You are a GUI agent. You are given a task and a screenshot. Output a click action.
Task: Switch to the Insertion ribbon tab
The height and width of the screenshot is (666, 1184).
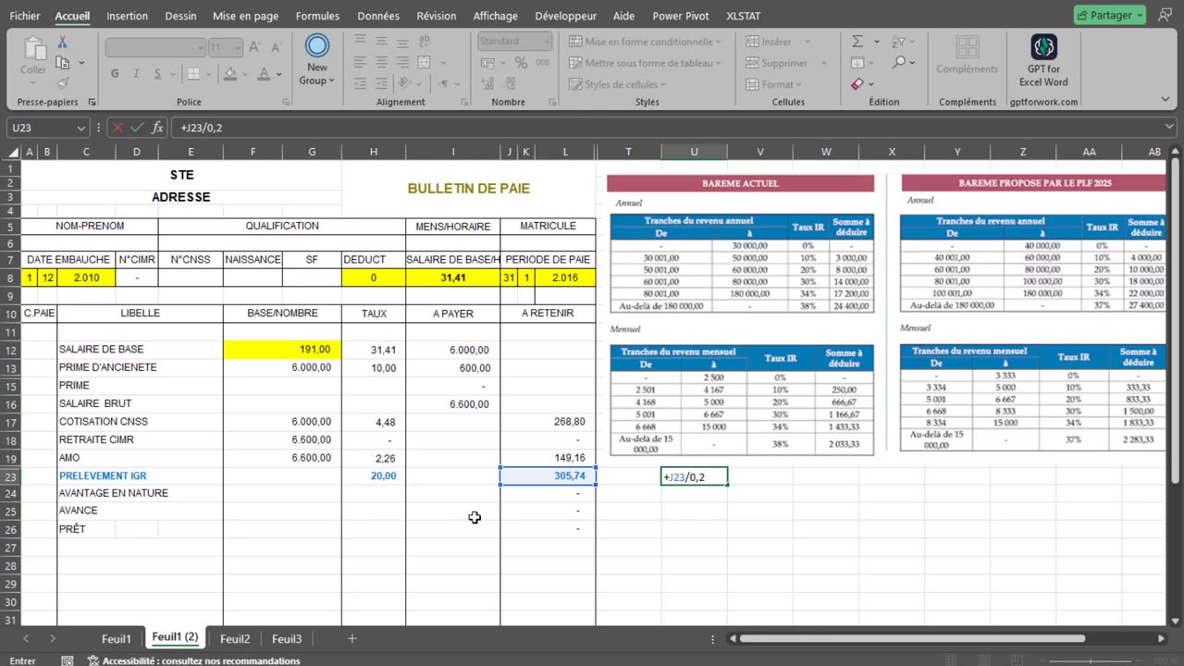pos(127,16)
